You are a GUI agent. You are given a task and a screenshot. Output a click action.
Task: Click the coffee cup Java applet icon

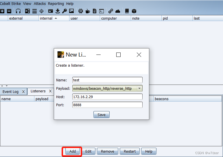(88, 11)
